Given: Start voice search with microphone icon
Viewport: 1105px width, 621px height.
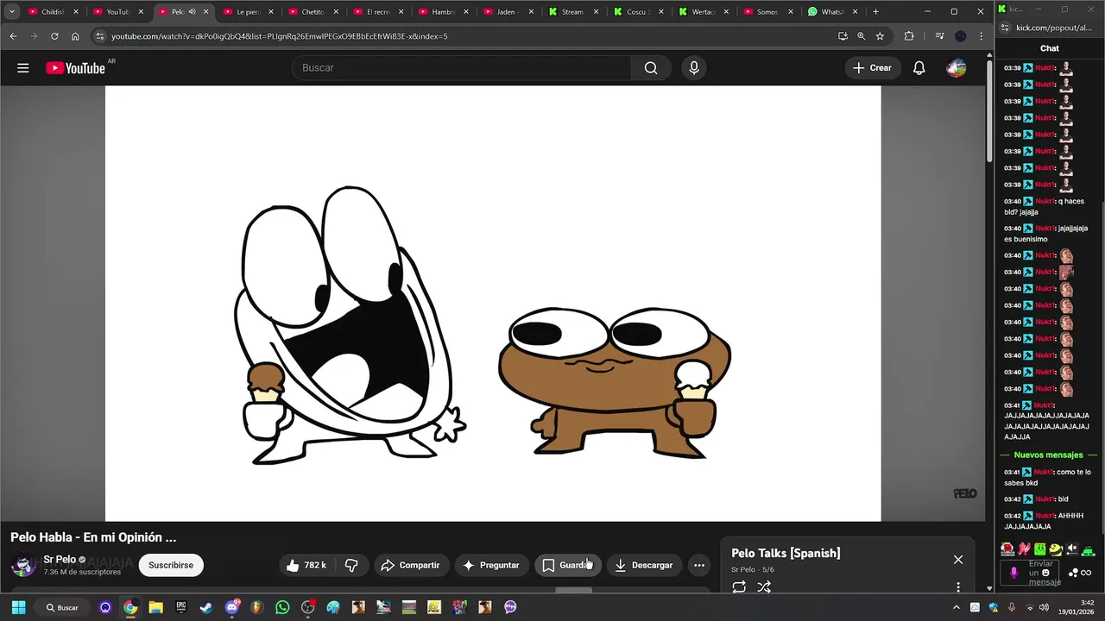Looking at the screenshot, I should [694, 68].
